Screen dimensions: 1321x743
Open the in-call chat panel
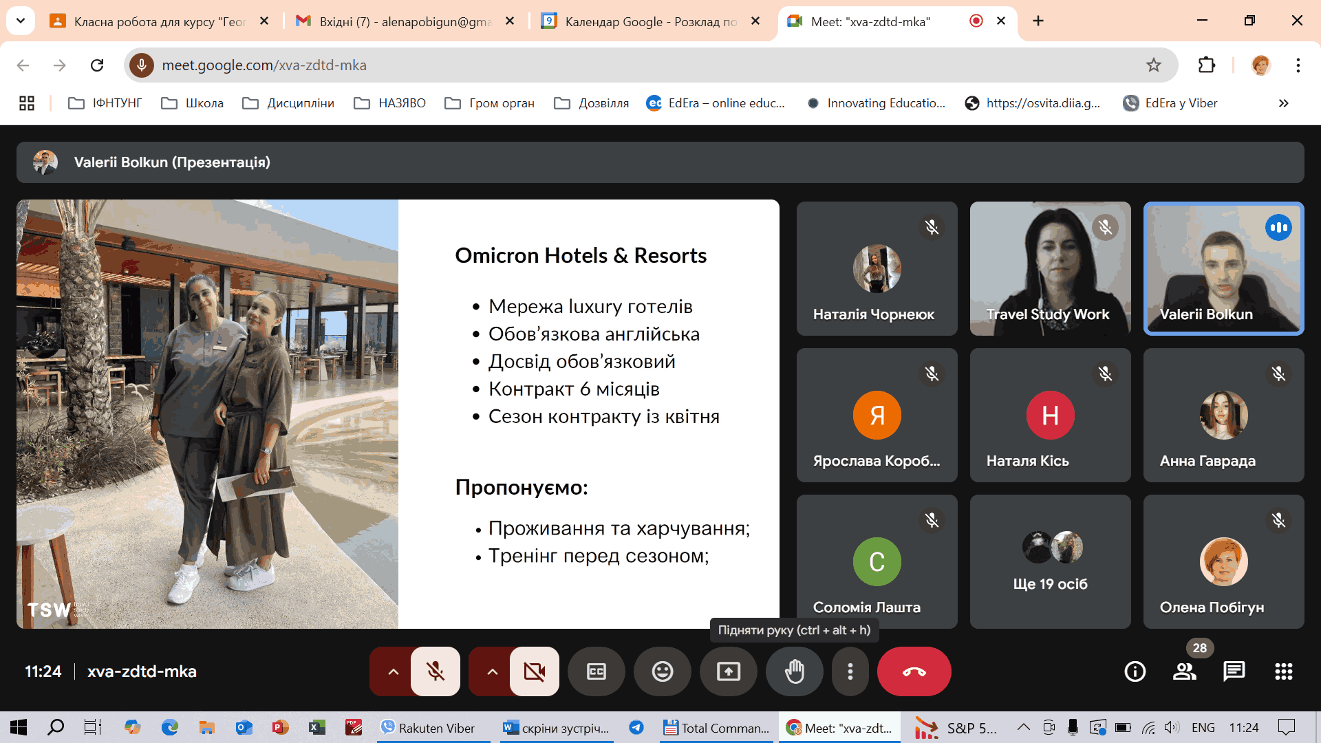pos(1234,671)
